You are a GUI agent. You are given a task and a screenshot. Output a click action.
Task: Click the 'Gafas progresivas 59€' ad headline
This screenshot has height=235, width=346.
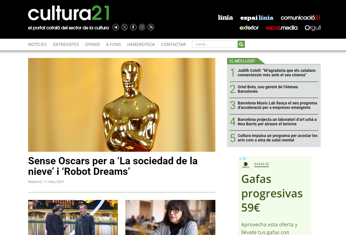pyautogui.click(x=272, y=193)
